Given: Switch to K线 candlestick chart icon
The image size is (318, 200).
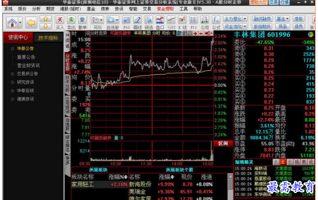Looking at the screenshot, I should click(x=182, y=20).
